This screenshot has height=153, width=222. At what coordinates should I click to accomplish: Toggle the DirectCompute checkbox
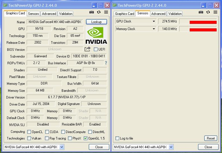(63, 132)
